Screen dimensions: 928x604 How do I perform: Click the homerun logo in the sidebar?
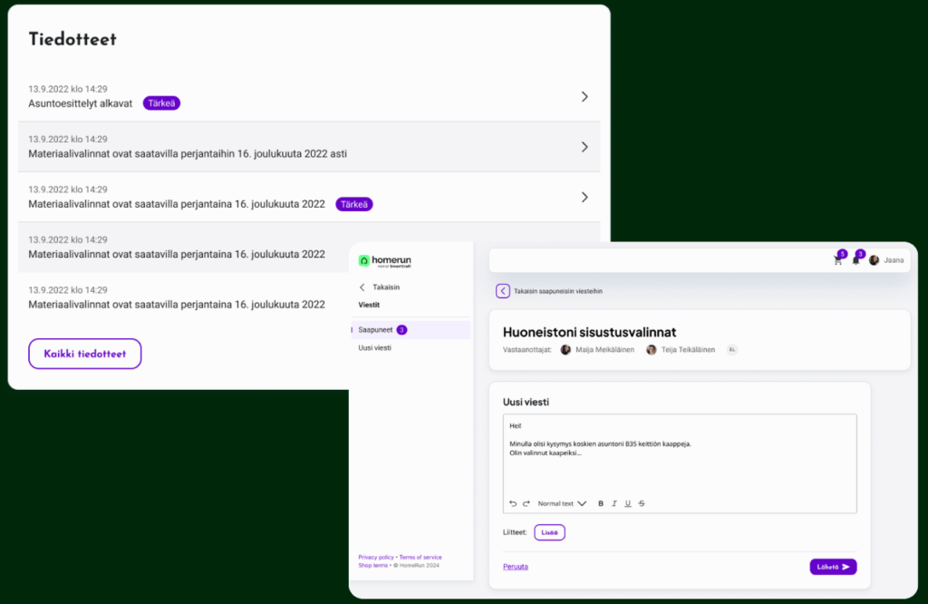pos(385,261)
